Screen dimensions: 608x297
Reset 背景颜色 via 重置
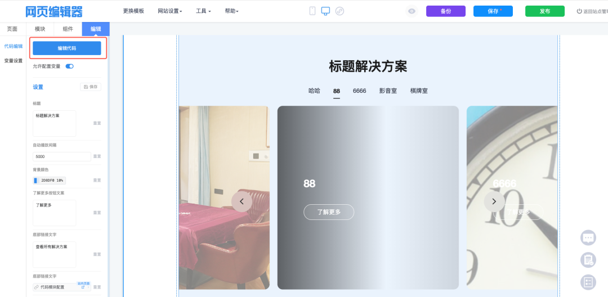click(x=97, y=181)
